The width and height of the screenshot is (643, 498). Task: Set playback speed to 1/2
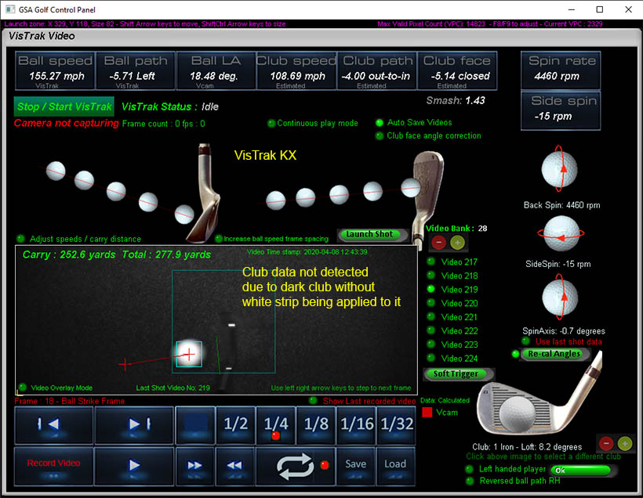pos(235,425)
